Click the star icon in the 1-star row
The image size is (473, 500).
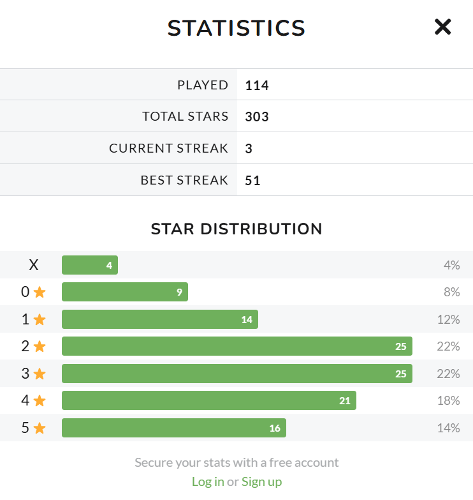[40, 319]
